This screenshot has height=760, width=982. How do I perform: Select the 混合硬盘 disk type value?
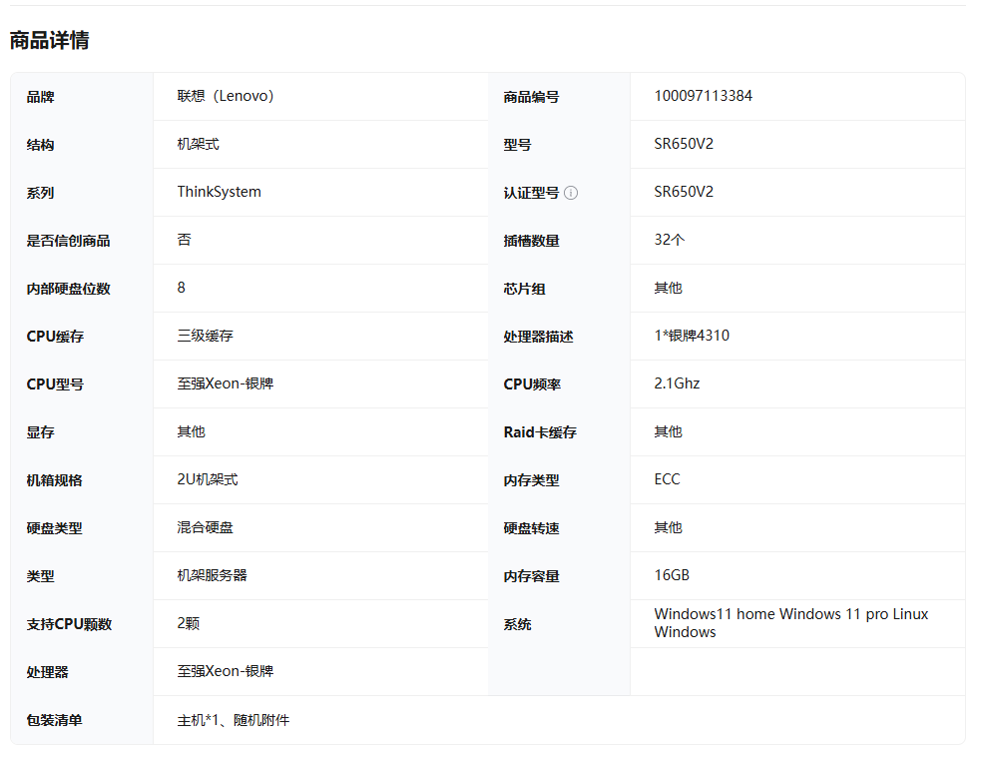tap(205, 527)
